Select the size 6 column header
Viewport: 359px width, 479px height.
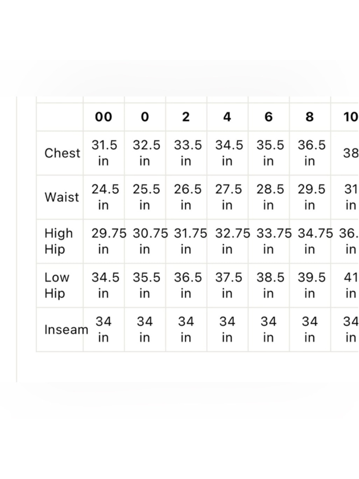tap(269, 117)
